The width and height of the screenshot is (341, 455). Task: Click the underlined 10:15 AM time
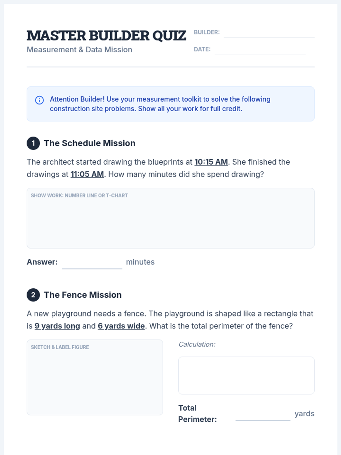[211, 162]
